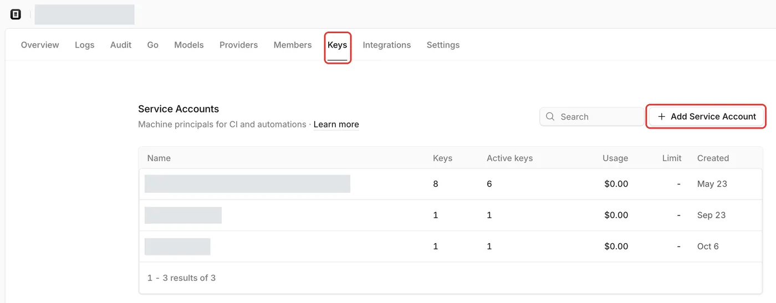
Task: Click the Active keys value 6 cell
Action: [x=489, y=184]
